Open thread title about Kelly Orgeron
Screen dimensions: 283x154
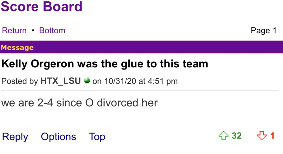105,64
